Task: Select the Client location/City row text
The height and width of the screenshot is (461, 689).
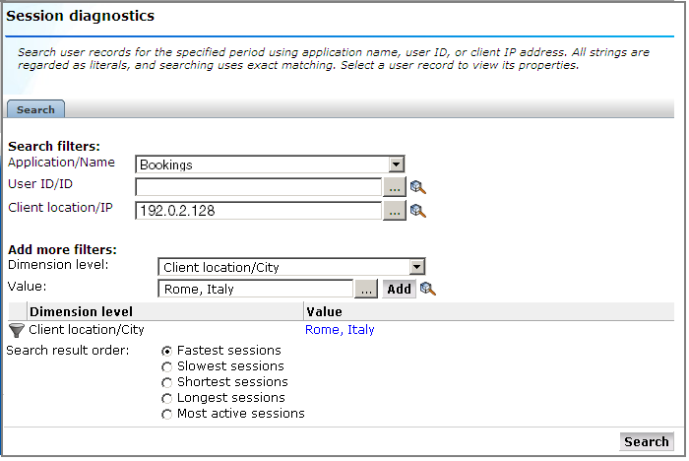Action: point(87,330)
